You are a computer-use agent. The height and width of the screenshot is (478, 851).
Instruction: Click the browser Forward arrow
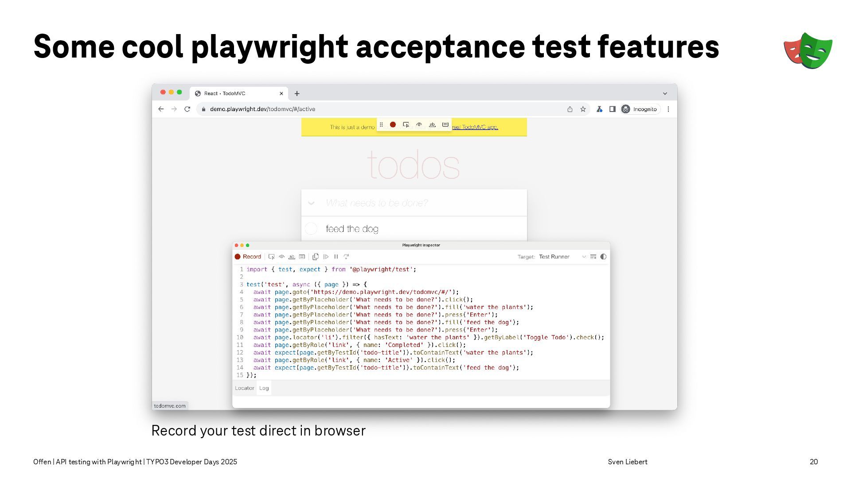[x=174, y=109]
